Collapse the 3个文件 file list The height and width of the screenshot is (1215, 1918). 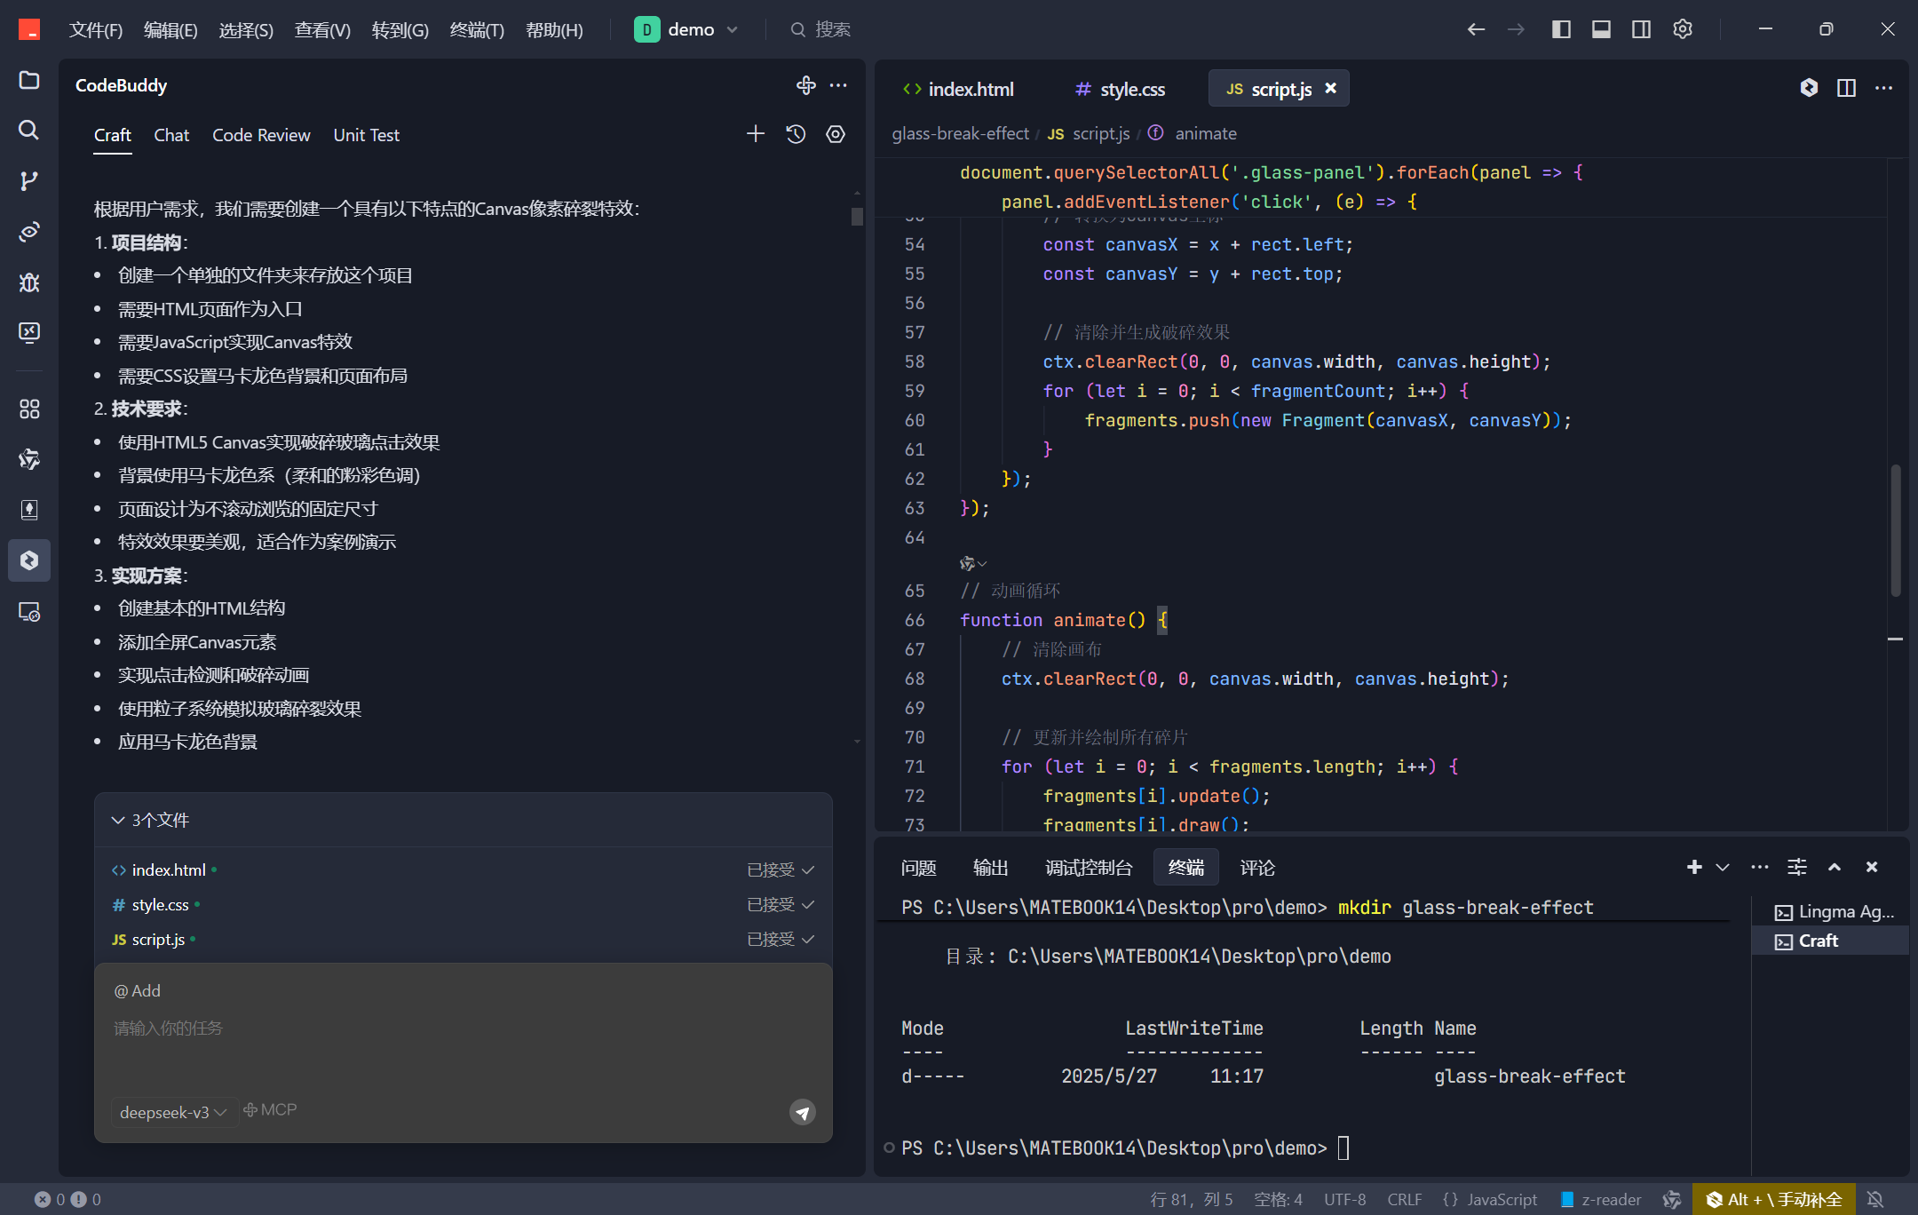click(118, 820)
